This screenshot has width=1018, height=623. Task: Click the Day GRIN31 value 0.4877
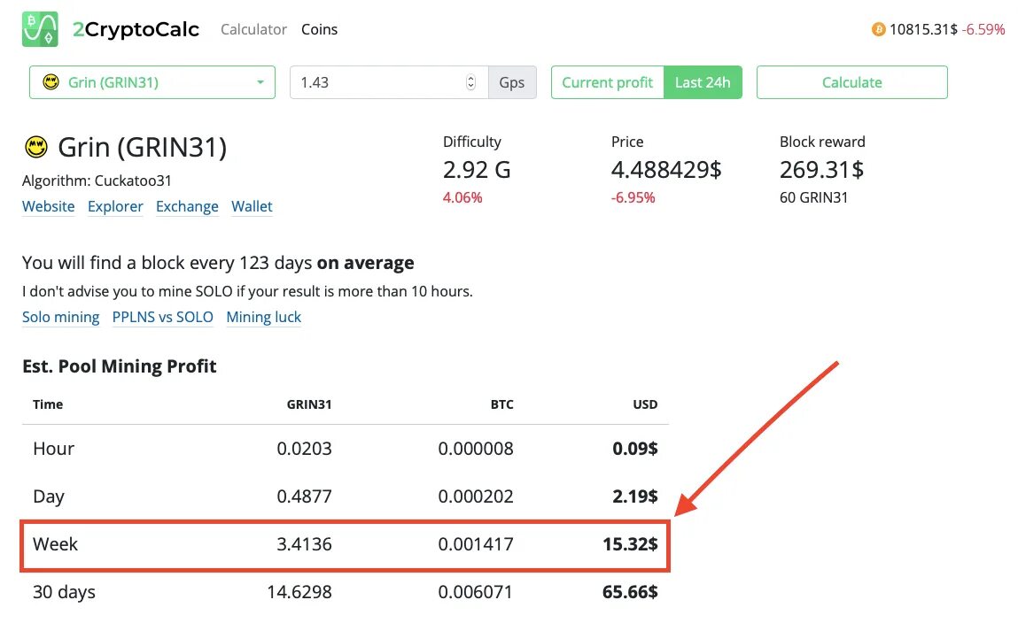304,496
